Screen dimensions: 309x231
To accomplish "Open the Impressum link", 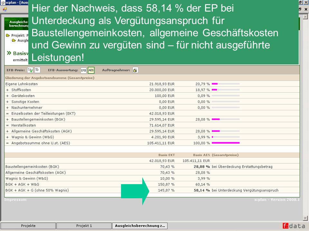I will [x=15, y=200].
